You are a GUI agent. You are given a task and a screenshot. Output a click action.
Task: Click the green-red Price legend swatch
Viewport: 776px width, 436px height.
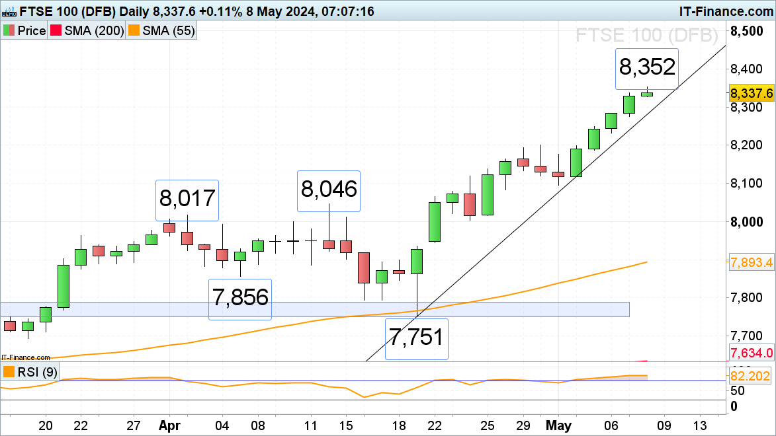click(9, 30)
